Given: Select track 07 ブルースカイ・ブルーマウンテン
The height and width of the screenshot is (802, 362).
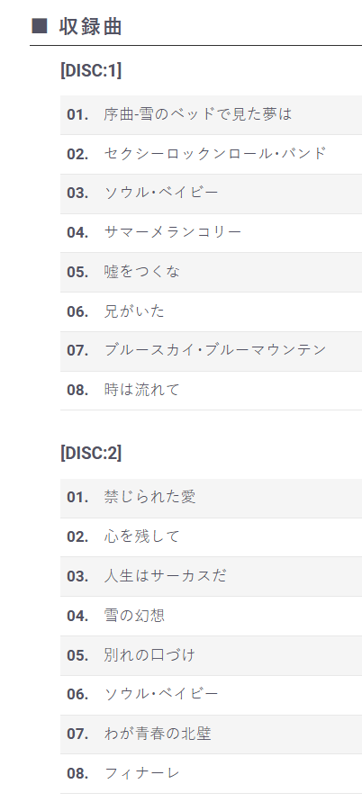Looking at the screenshot, I should [x=211, y=351].
